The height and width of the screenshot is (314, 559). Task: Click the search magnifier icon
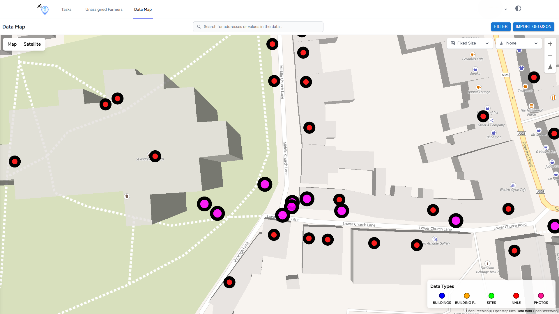(x=199, y=27)
